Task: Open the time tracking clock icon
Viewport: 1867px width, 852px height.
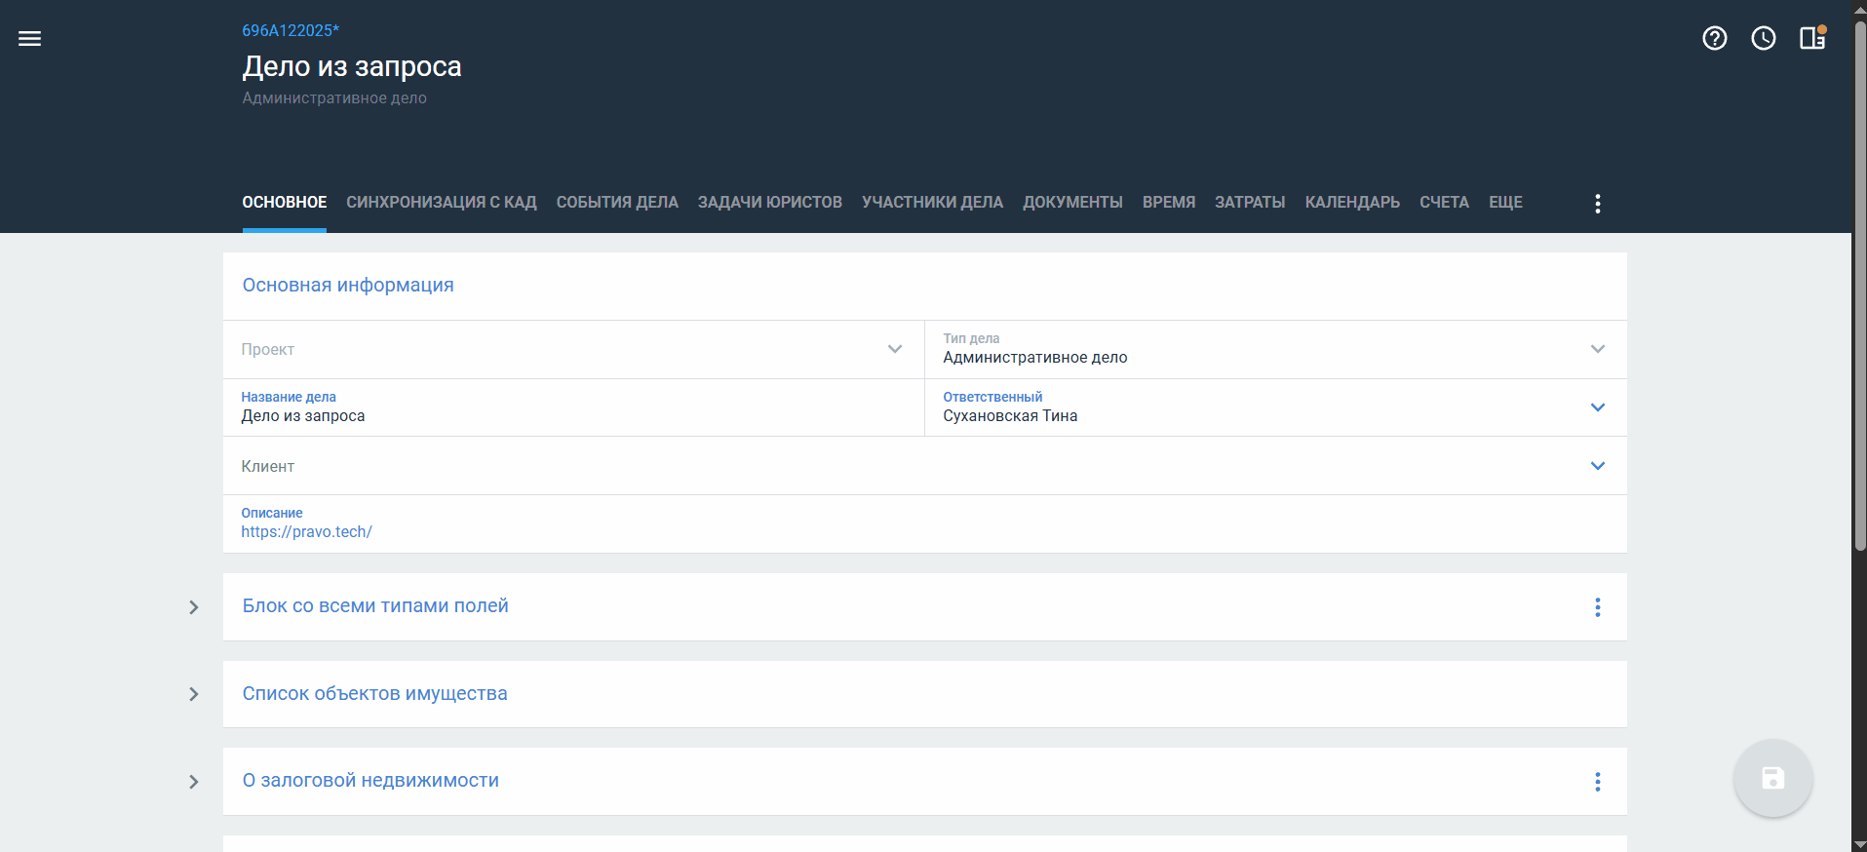Action: tap(1763, 38)
